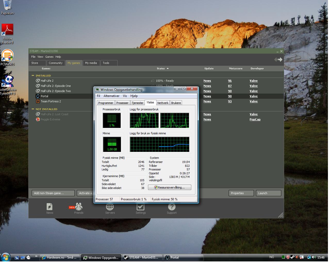Click the Activate a product button

(x=85, y=193)
